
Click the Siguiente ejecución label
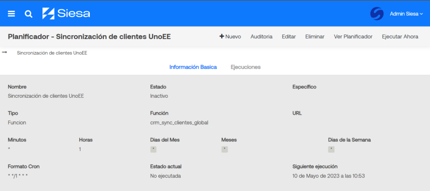(x=315, y=167)
